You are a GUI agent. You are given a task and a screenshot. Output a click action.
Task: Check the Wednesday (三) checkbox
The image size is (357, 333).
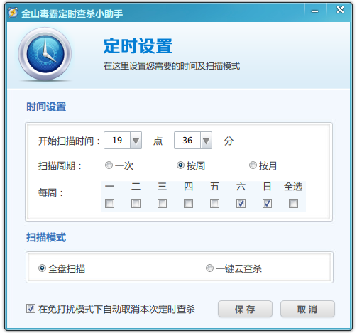pos(162,203)
